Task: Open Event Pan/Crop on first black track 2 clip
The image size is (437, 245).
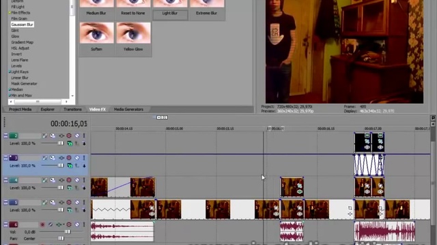Action: (x=367, y=142)
